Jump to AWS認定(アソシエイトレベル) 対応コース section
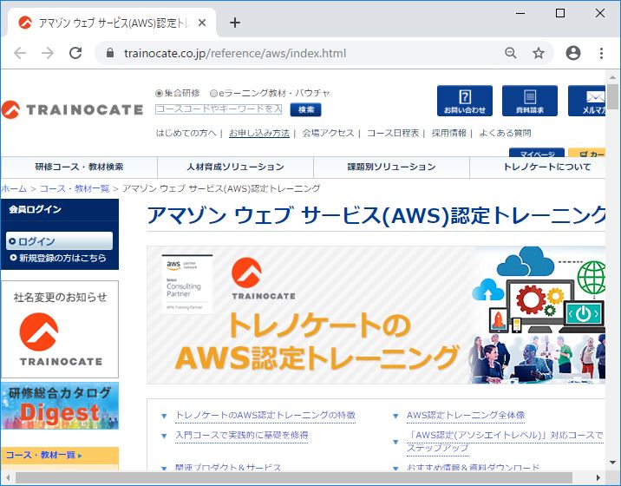This screenshot has width=621, height=486. (505, 441)
